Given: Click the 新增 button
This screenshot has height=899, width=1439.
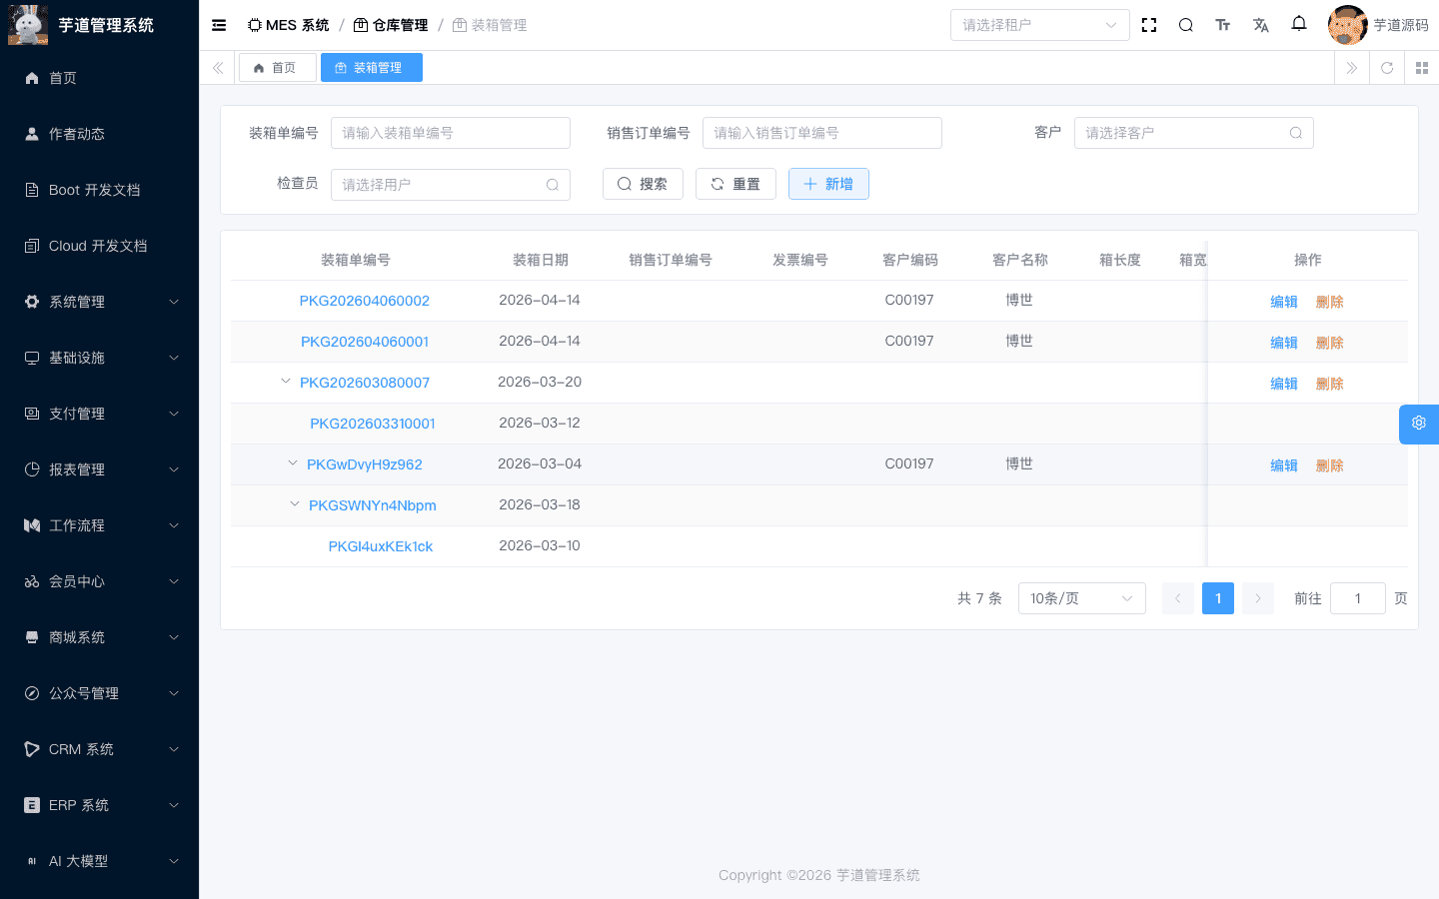Looking at the screenshot, I should coord(828,184).
